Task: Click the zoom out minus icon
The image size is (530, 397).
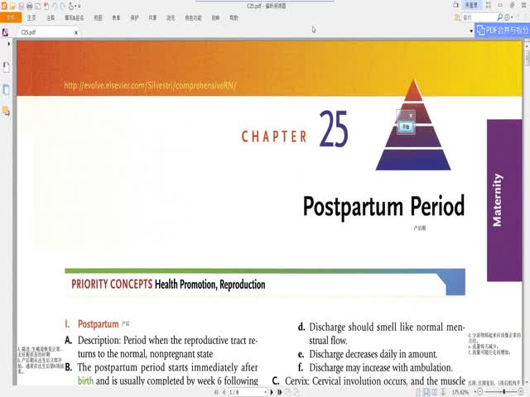Action: [481, 392]
